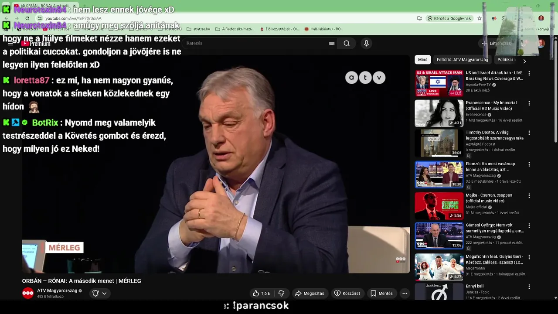Open the Élő közvetítések bookmark
This screenshot has width=558, height=314.
click(279, 29)
